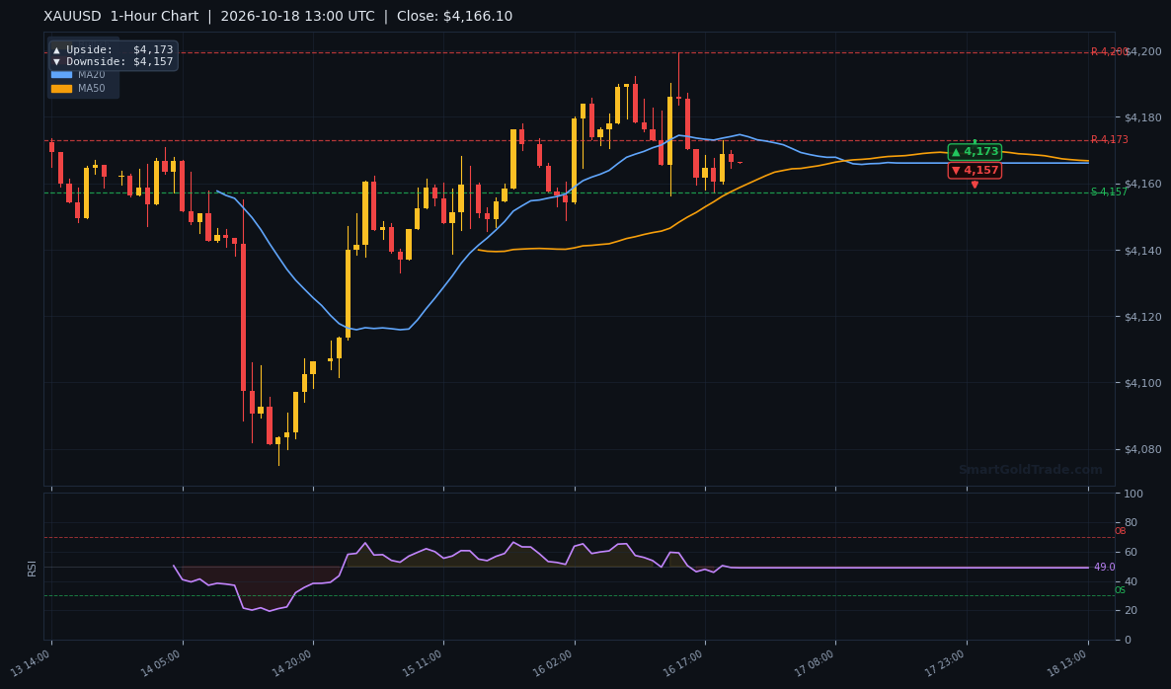Click the RSI axis label 0
This screenshot has width=1171, height=689.
coord(1128,641)
